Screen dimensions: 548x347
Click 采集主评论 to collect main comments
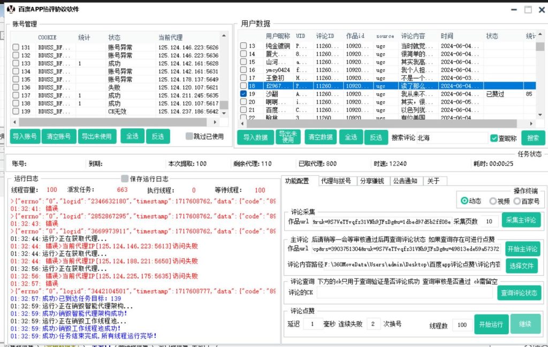[521, 220]
